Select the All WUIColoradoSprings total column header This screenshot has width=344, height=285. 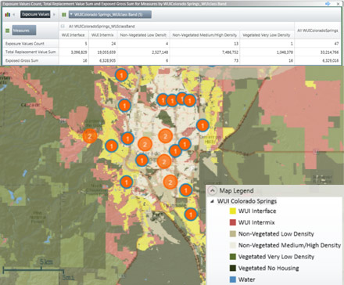[317, 31]
